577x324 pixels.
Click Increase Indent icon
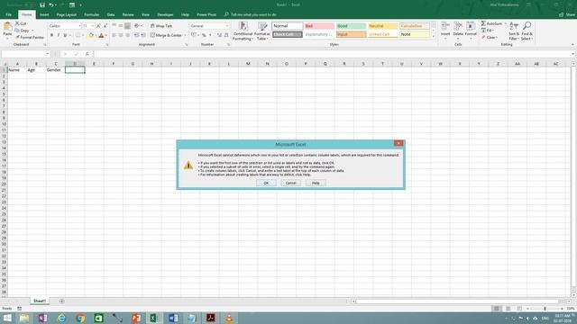(143, 35)
